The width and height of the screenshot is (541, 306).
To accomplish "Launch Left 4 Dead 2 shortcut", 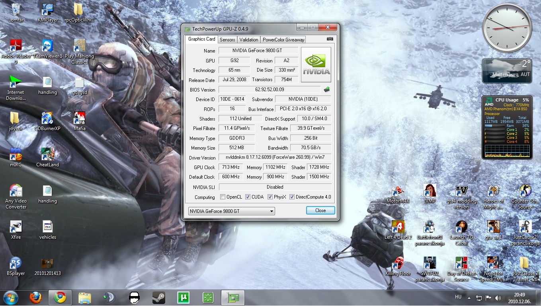I will [398, 230].
